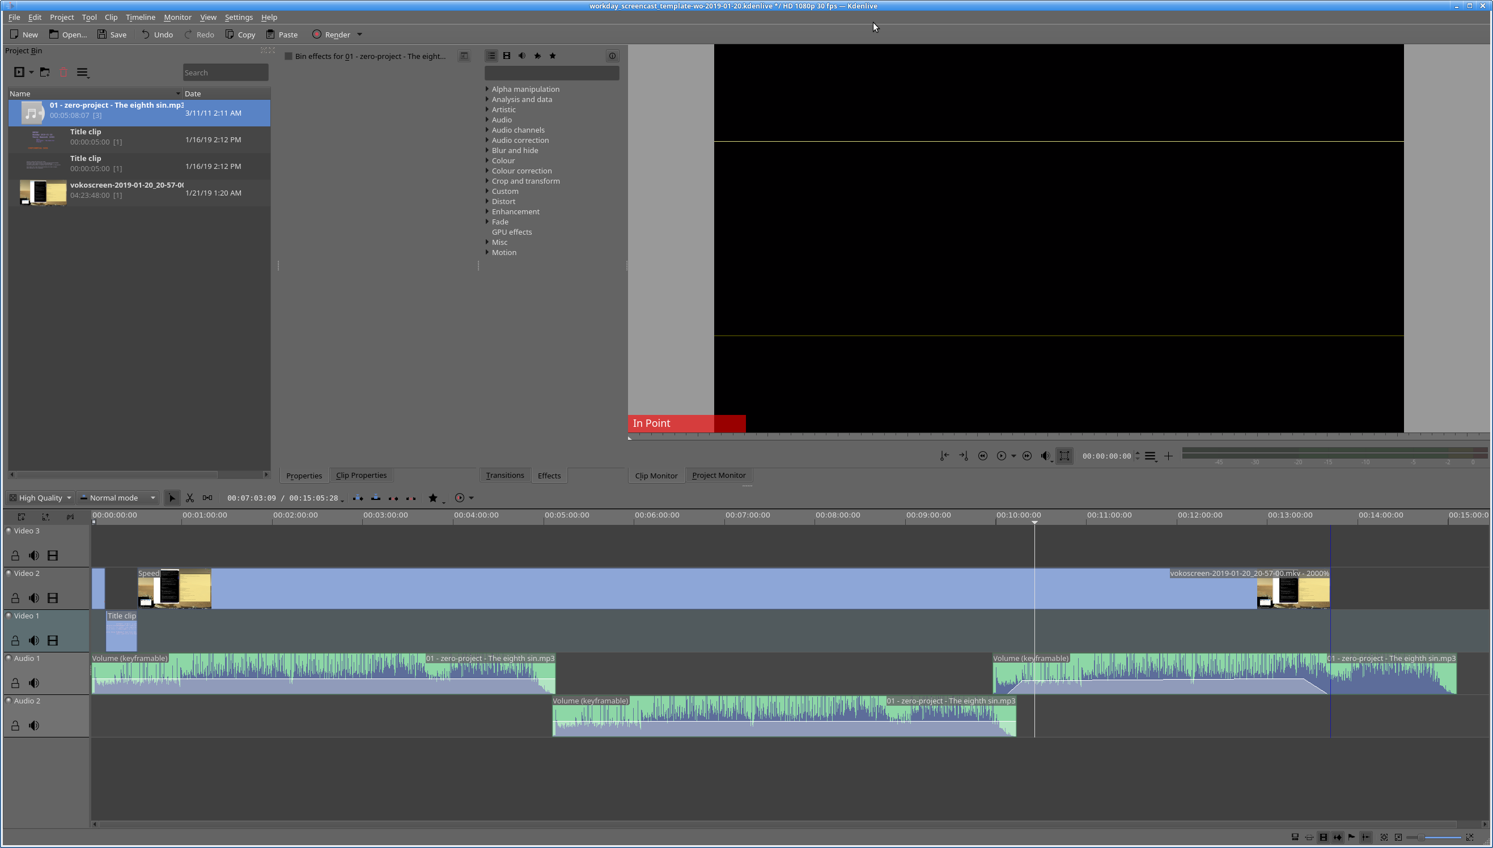The width and height of the screenshot is (1493, 848).
Task: Click the Render button
Action: click(x=332, y=35)
